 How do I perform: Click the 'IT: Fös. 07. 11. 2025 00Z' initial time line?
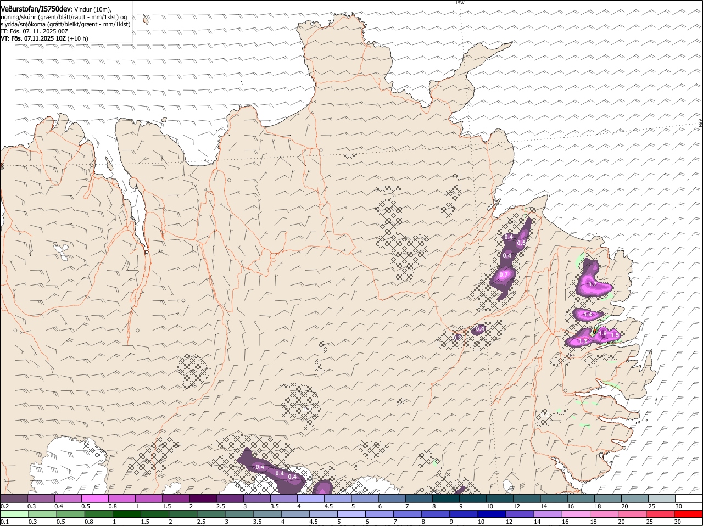tap(35, 31)
